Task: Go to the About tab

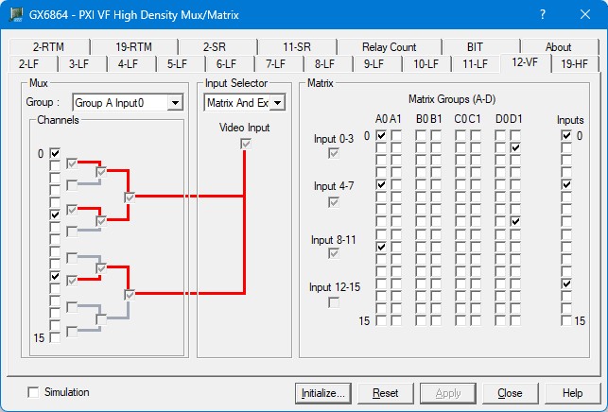Action: (x=558, y=46)
